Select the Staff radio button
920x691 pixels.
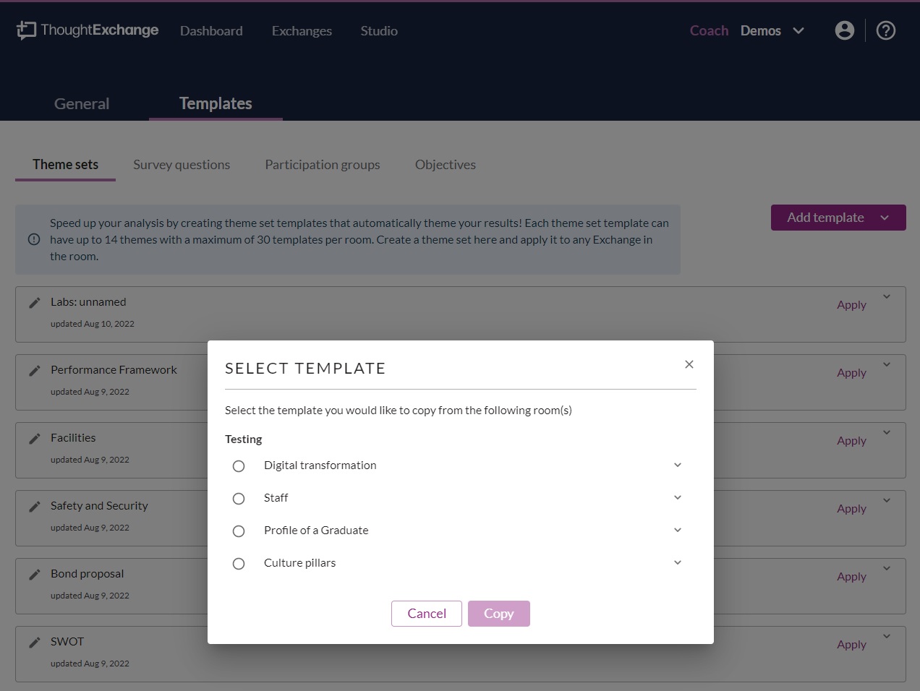239,499
